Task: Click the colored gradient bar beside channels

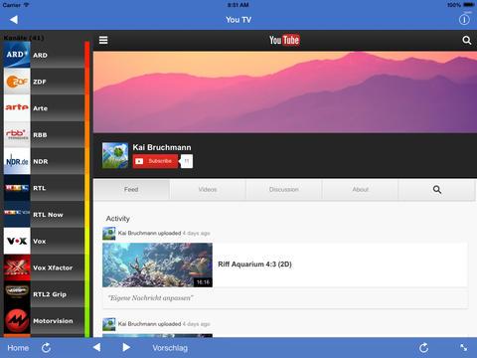Action: pyautogui.click(x=87, y=189)
